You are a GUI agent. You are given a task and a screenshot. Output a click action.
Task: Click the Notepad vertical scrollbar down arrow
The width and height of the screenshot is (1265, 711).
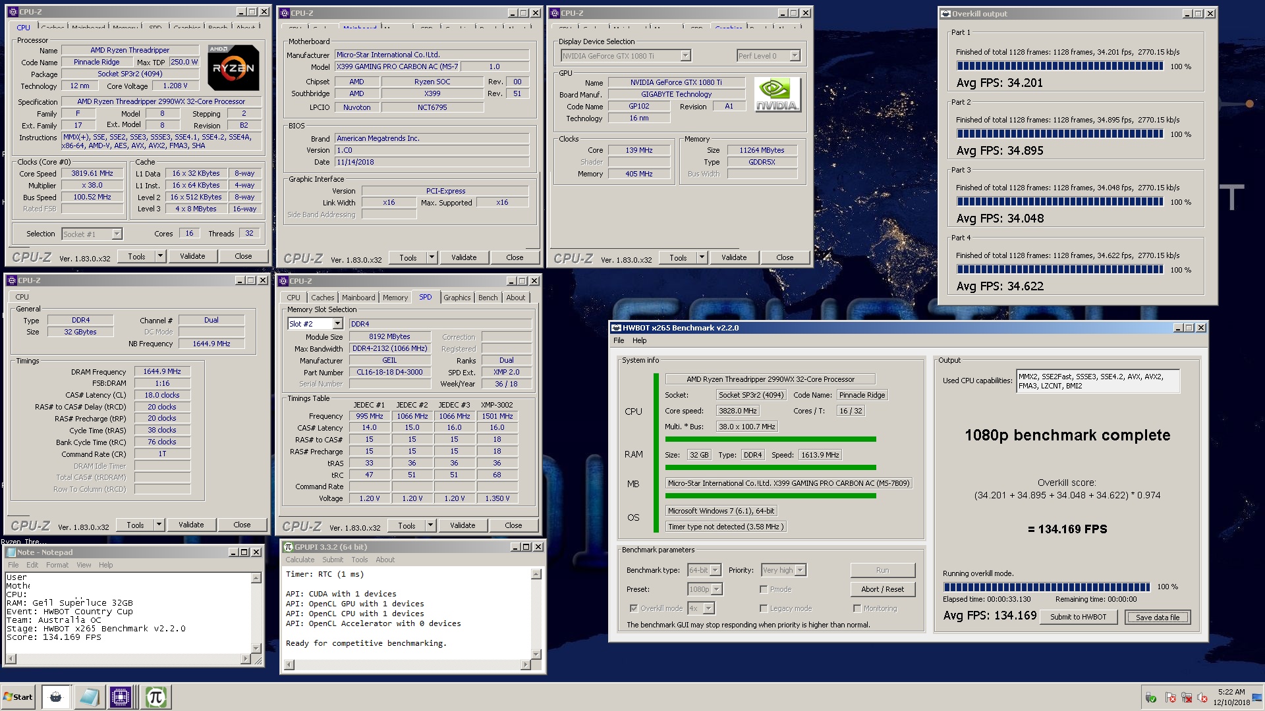click(256, 648)
